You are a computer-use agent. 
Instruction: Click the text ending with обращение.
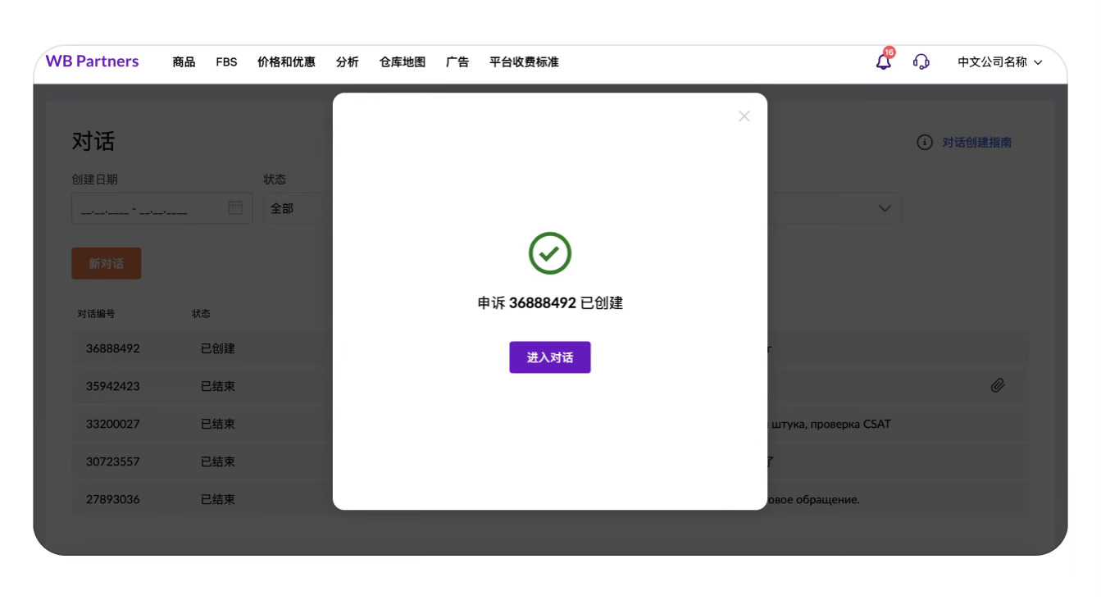coord(814,499)
